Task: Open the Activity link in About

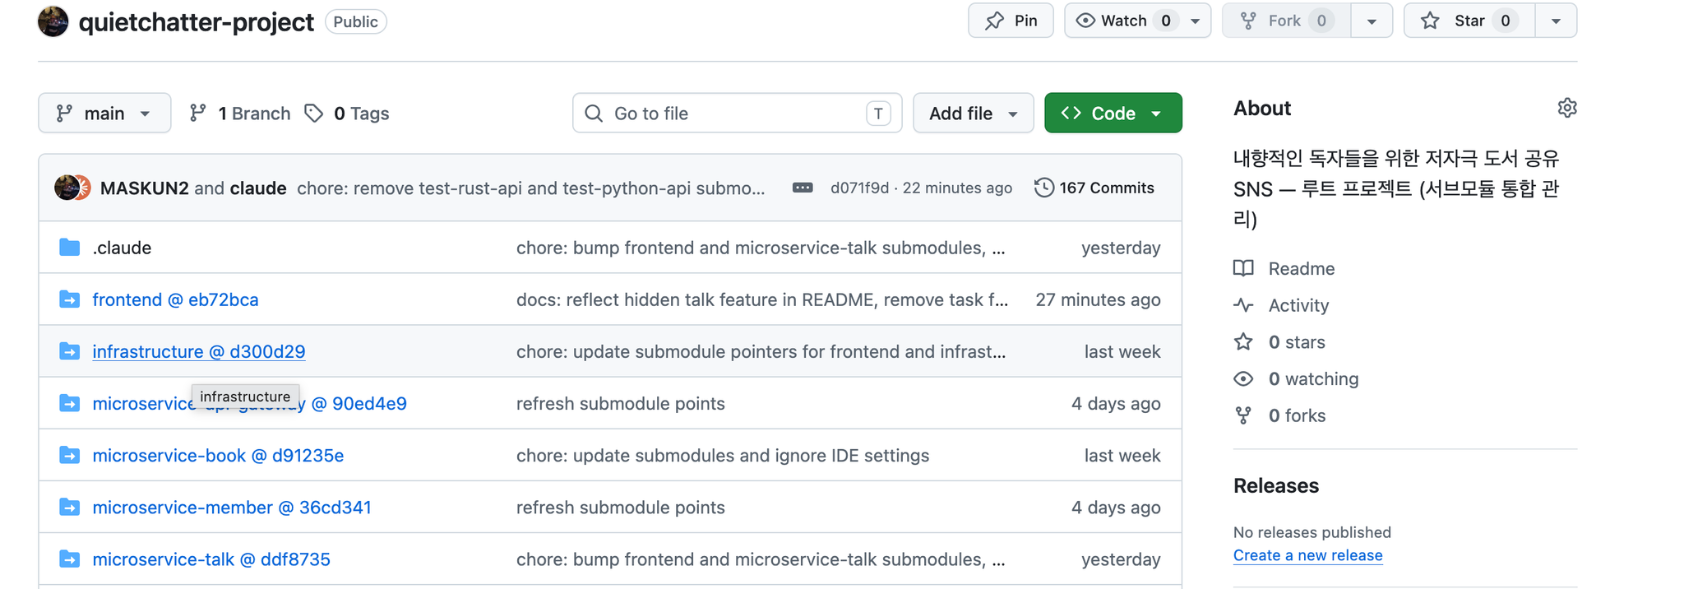Action: pos(1282,305)
